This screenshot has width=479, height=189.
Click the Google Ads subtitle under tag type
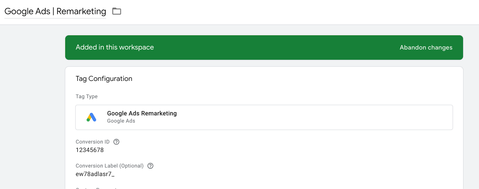pyautogui.click(x=121, y=121)
